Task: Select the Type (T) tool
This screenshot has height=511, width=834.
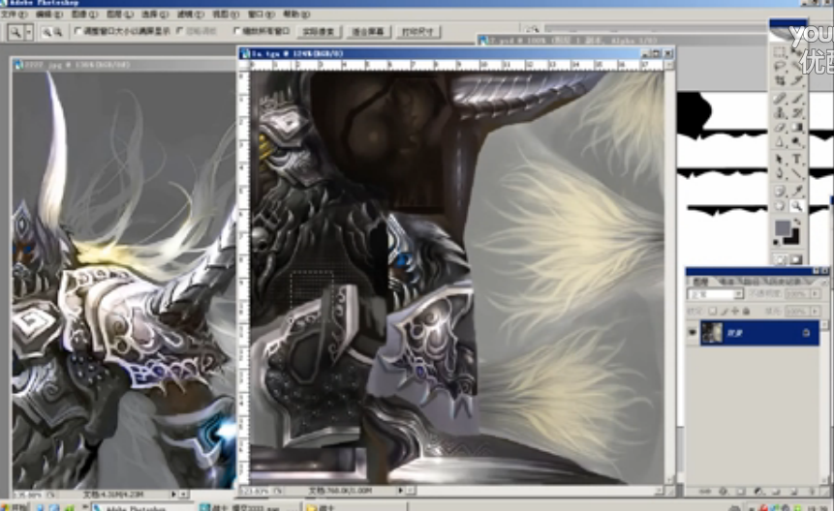Action: (x=796, y=159)
